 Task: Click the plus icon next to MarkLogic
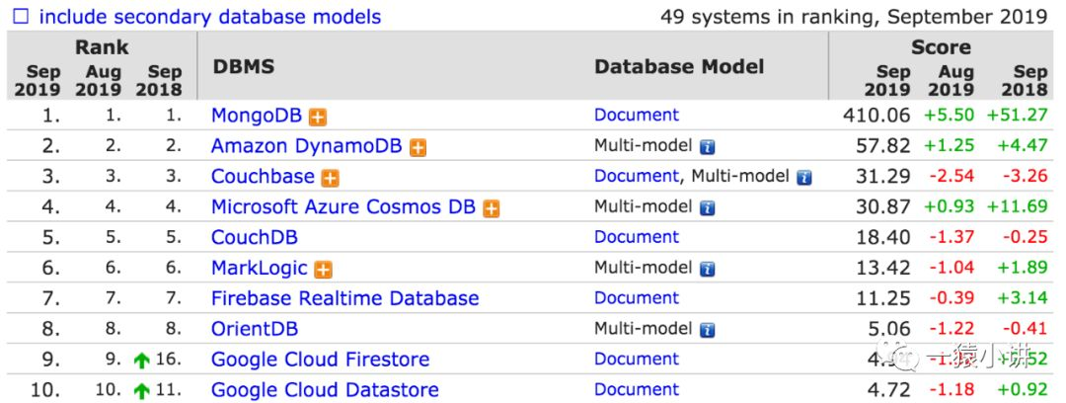pos(324,270)
